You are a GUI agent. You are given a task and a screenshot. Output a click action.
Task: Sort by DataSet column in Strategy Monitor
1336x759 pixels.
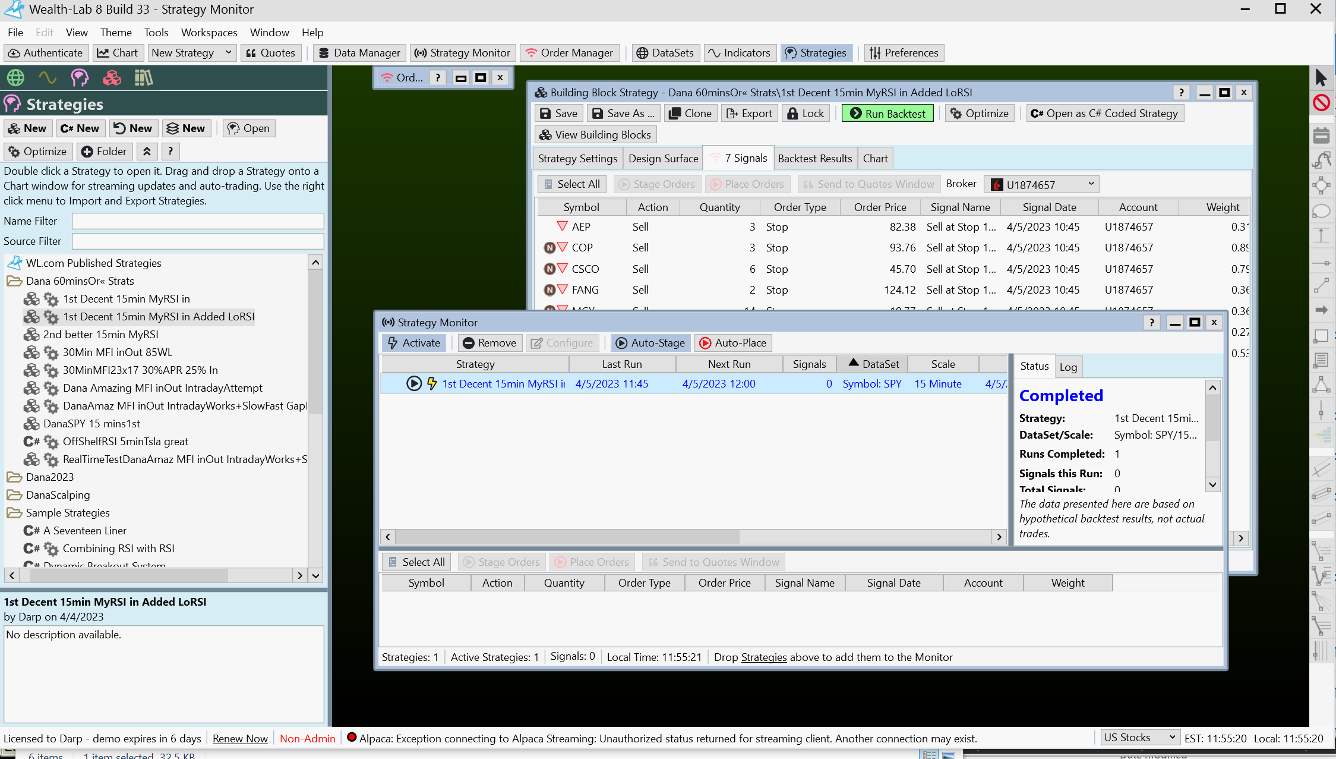873,364
